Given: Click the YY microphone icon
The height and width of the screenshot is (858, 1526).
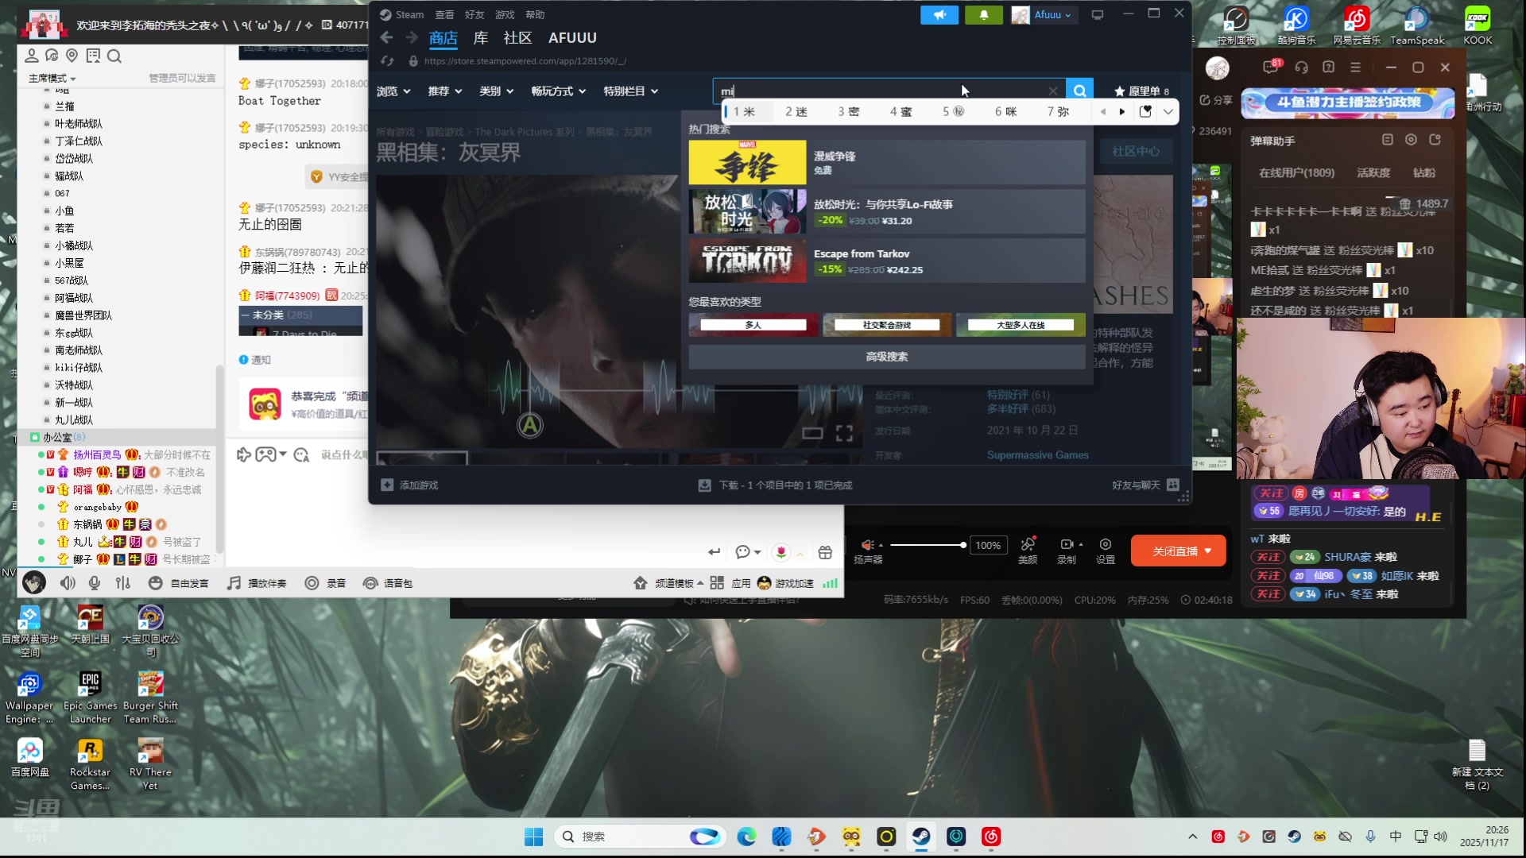Looking at the screenshot, I should tap(95, 583).
